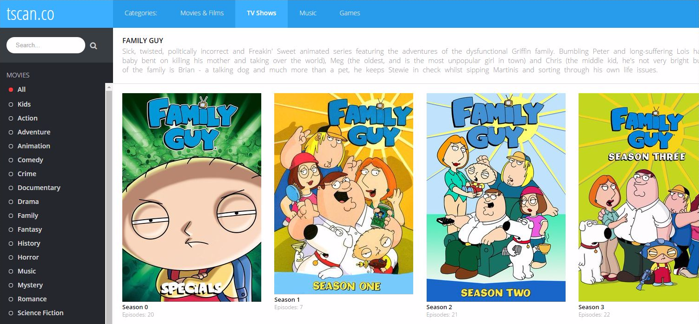
Task: Focus the Search input field
Action: 46,45
